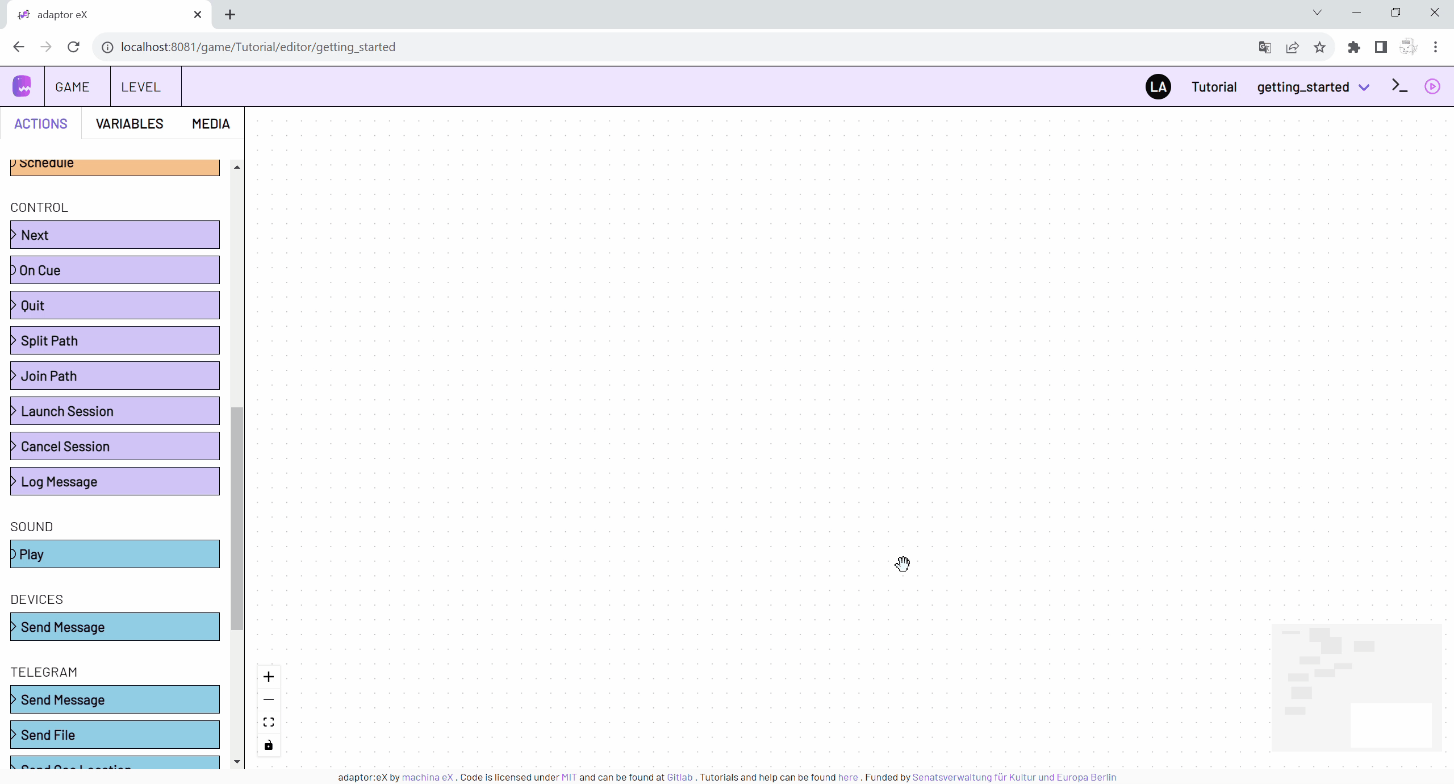Click the fit to screen button
Viewport: 1454px width, 784px height.
(268, 722)
